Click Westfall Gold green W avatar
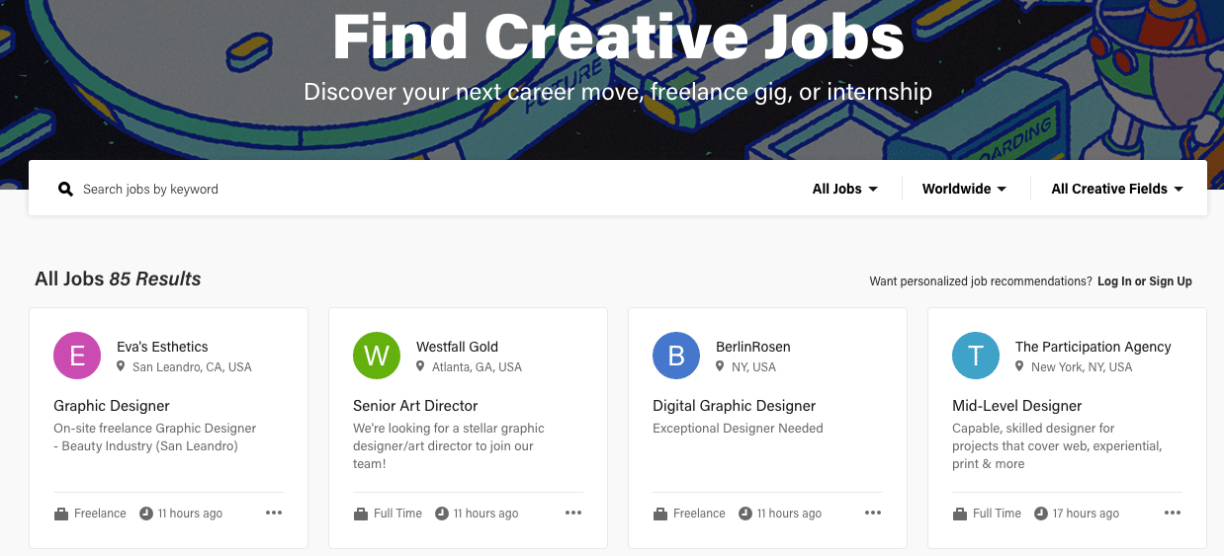Screen dimensions: 1224x556 pyautogui.click(x=377, y=356)
